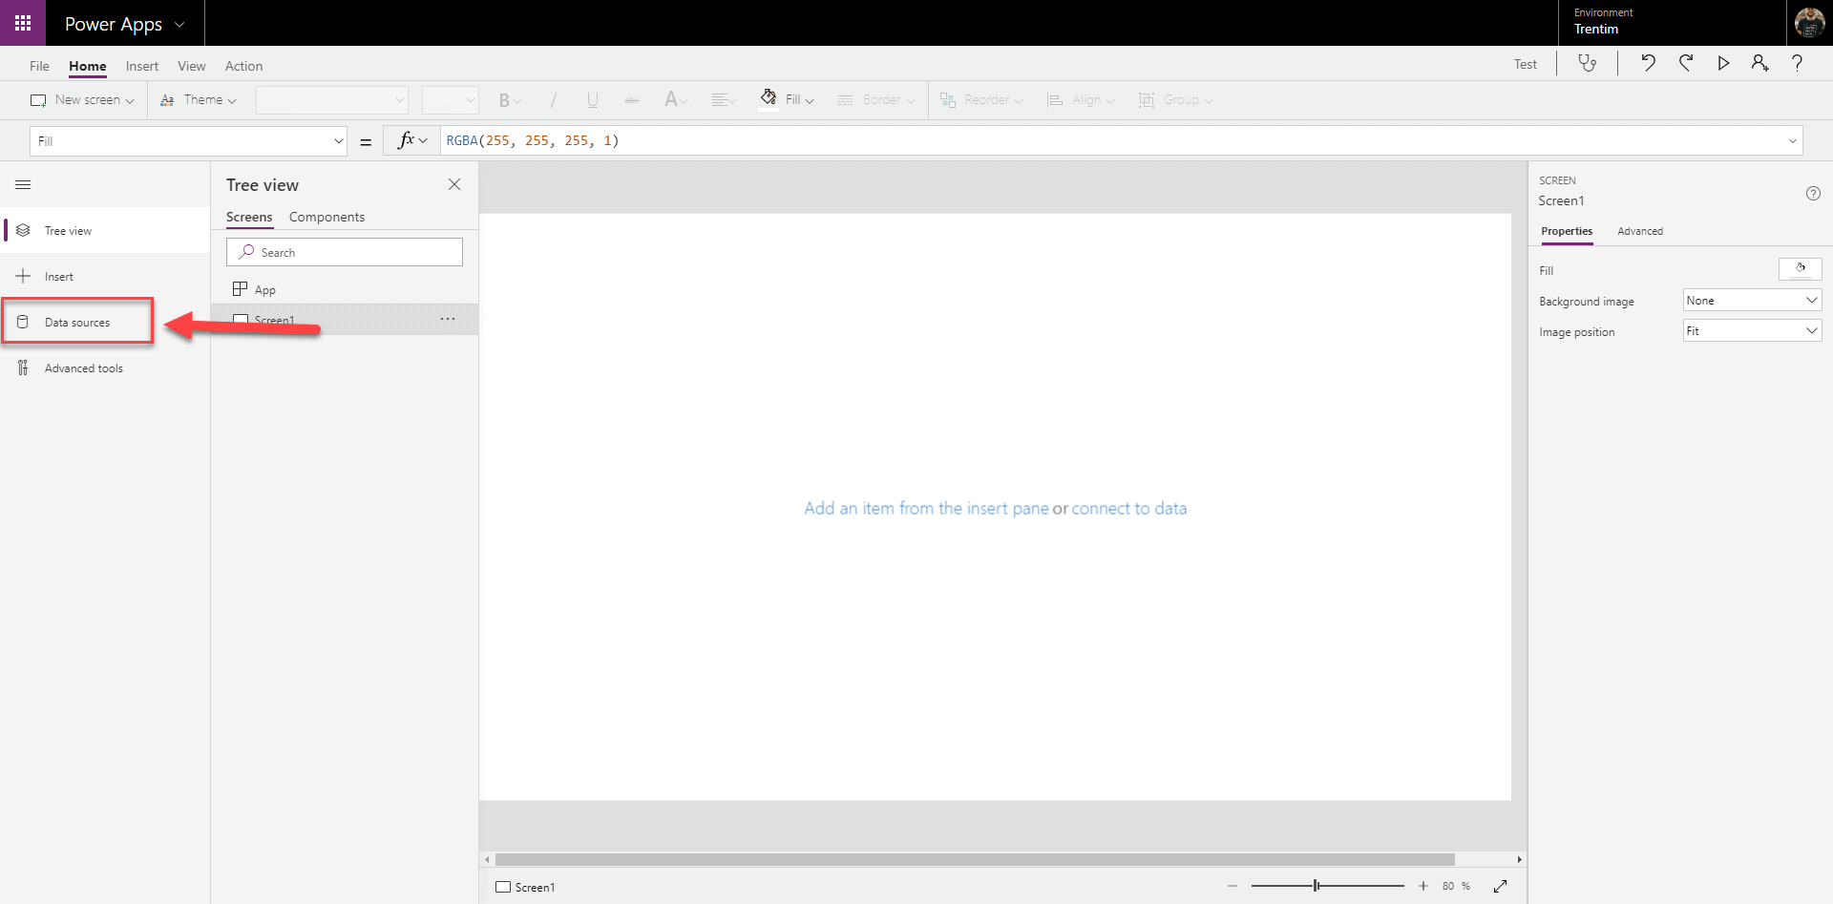Switch to the Components tab
This screenshot has height=904, width=1833.
327,217
